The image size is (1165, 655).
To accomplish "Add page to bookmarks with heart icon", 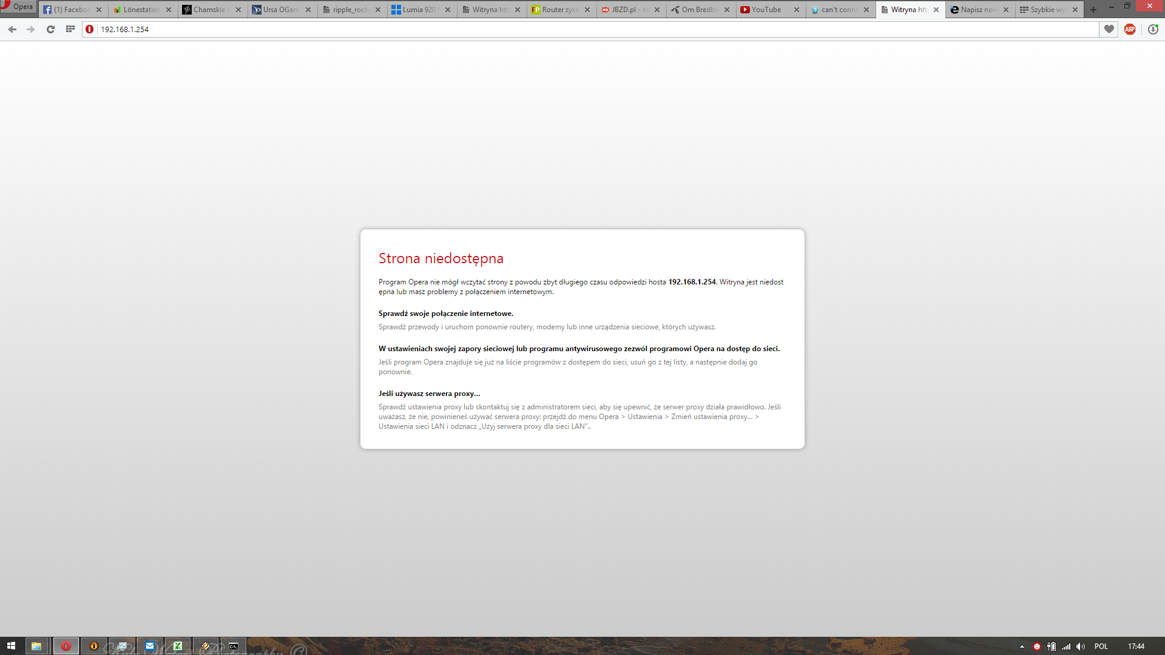I will pyautogui.click(x=1109, y=29).
